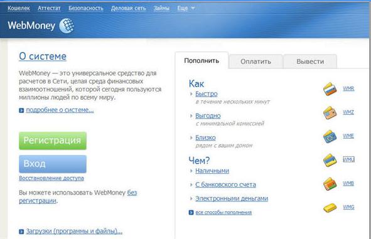Viewport: 371px width, 239px height.
Task: Click the triangle bullet next to Наличными
Action: 191,171
